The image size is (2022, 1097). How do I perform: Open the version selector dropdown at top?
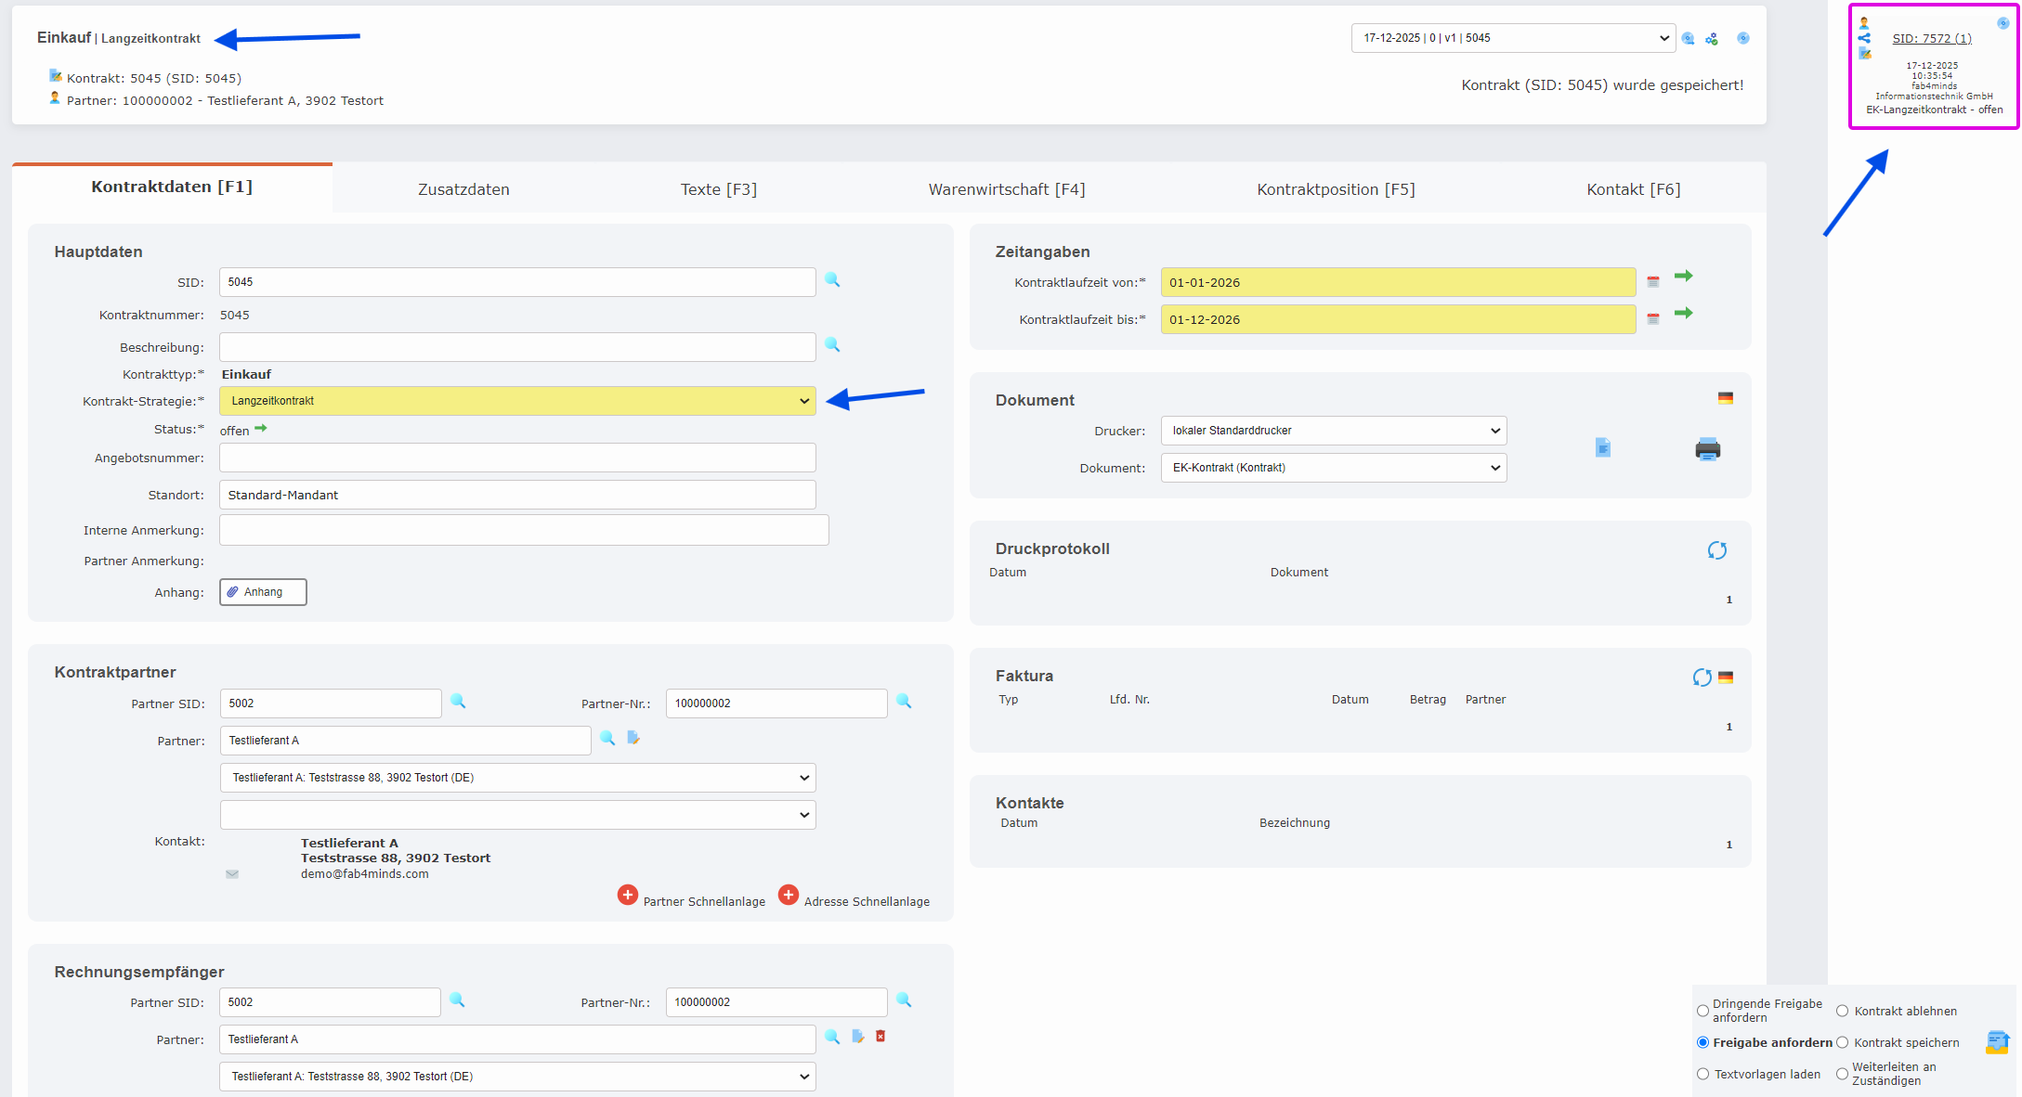[1512, 38]
